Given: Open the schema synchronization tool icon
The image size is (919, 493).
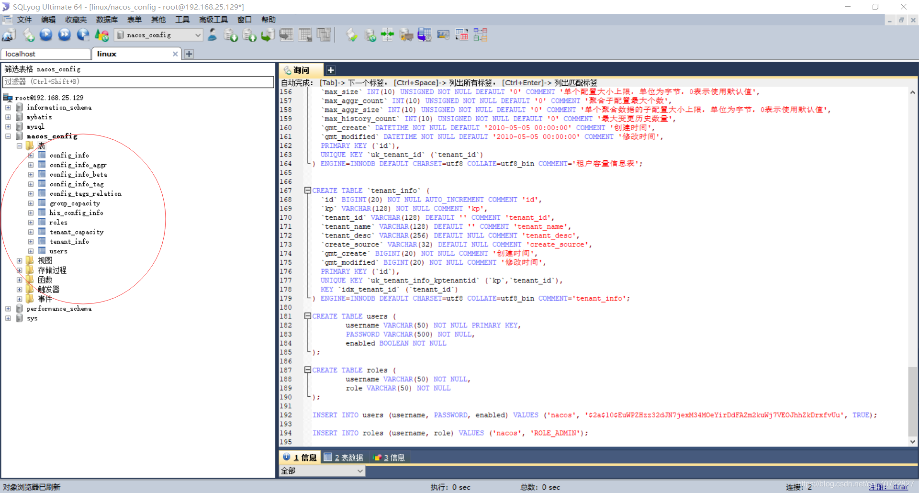Looking at the screenshot, I should point(388,35).
